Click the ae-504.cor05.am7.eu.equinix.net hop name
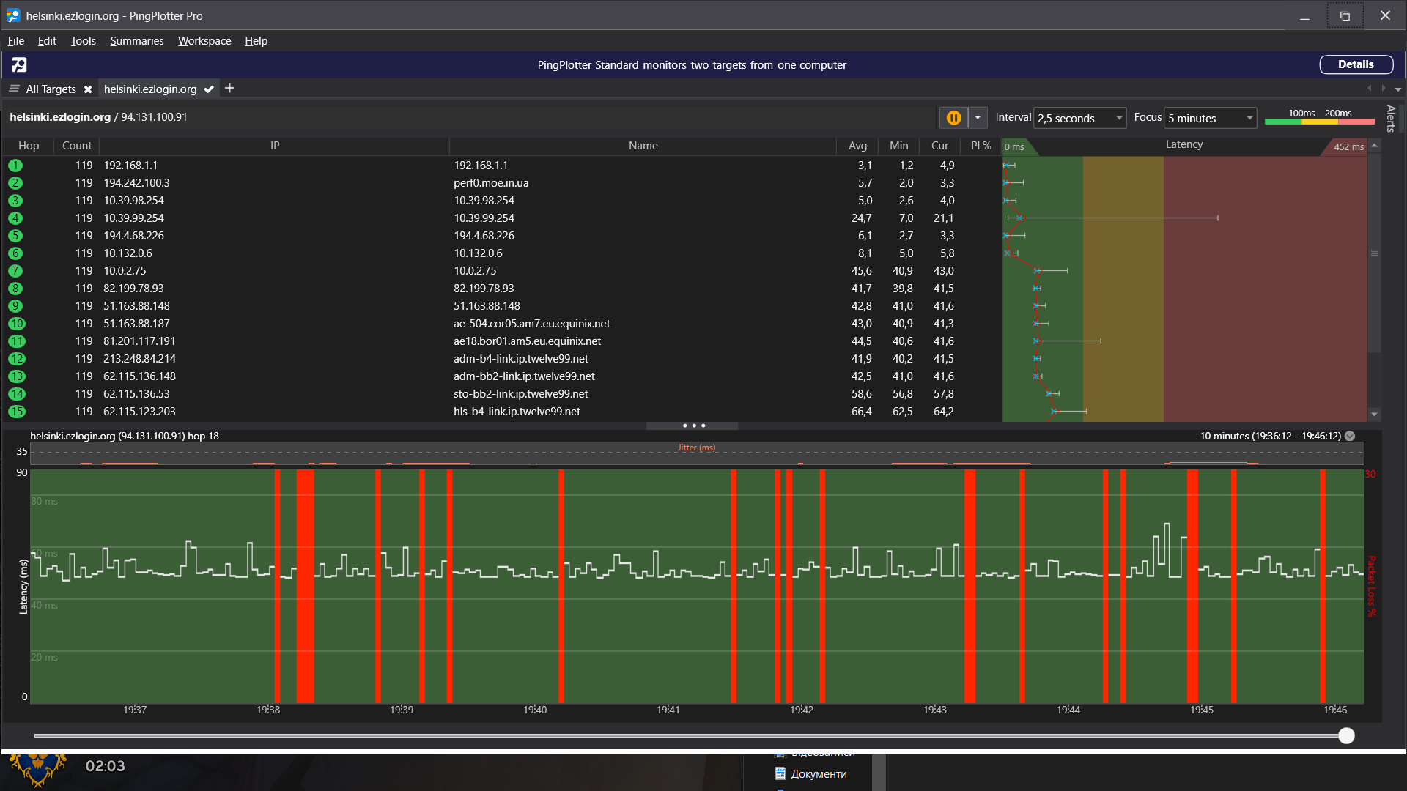This screenshot has height=791, width=1407. click(531, 324)
